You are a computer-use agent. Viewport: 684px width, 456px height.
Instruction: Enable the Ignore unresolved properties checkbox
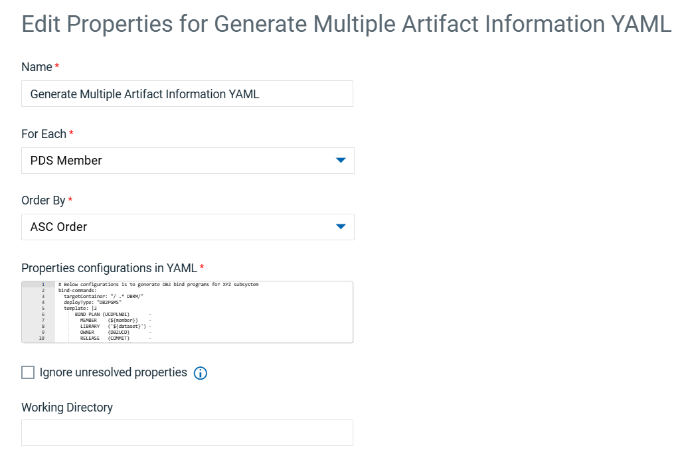pos(28,372)
